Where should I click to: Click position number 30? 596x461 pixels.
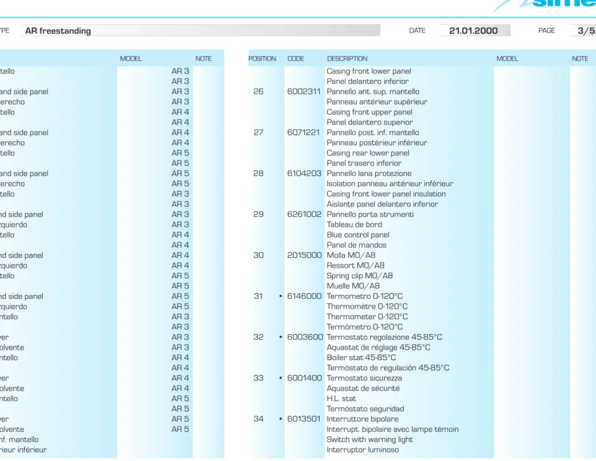[x=258, y=255]
